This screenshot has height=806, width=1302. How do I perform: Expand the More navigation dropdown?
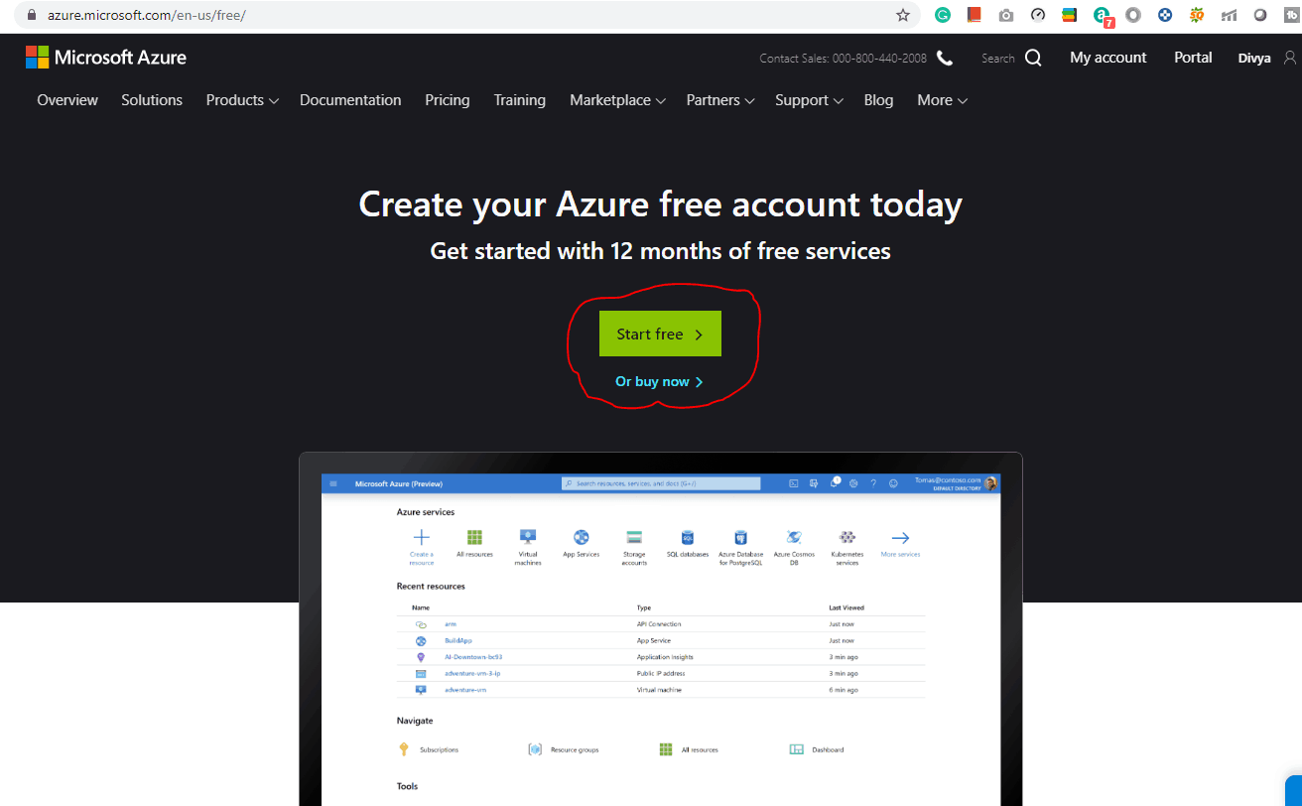941,100
